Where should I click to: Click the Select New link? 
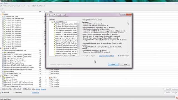(37, 89)
